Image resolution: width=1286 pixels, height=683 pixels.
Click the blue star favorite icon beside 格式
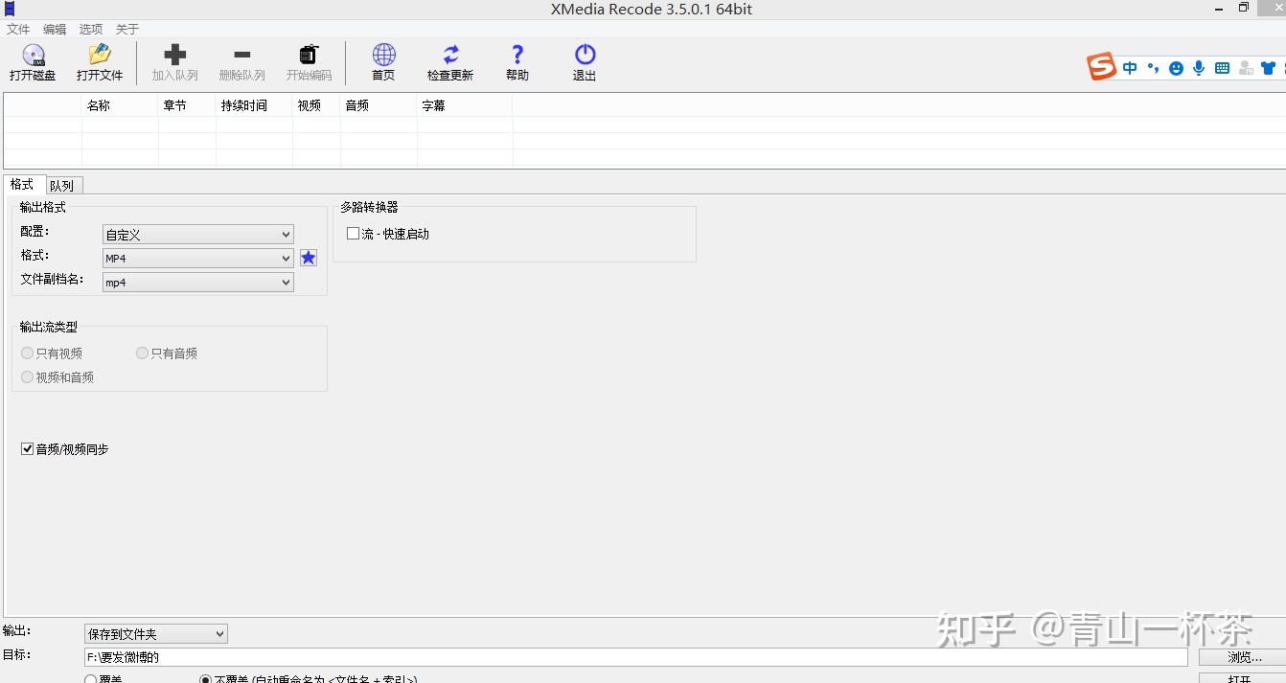click(x=309, y=258)
